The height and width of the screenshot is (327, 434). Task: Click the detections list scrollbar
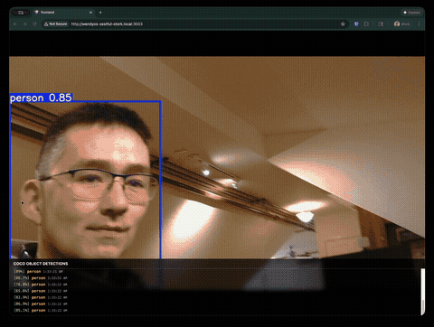[423, 292]
